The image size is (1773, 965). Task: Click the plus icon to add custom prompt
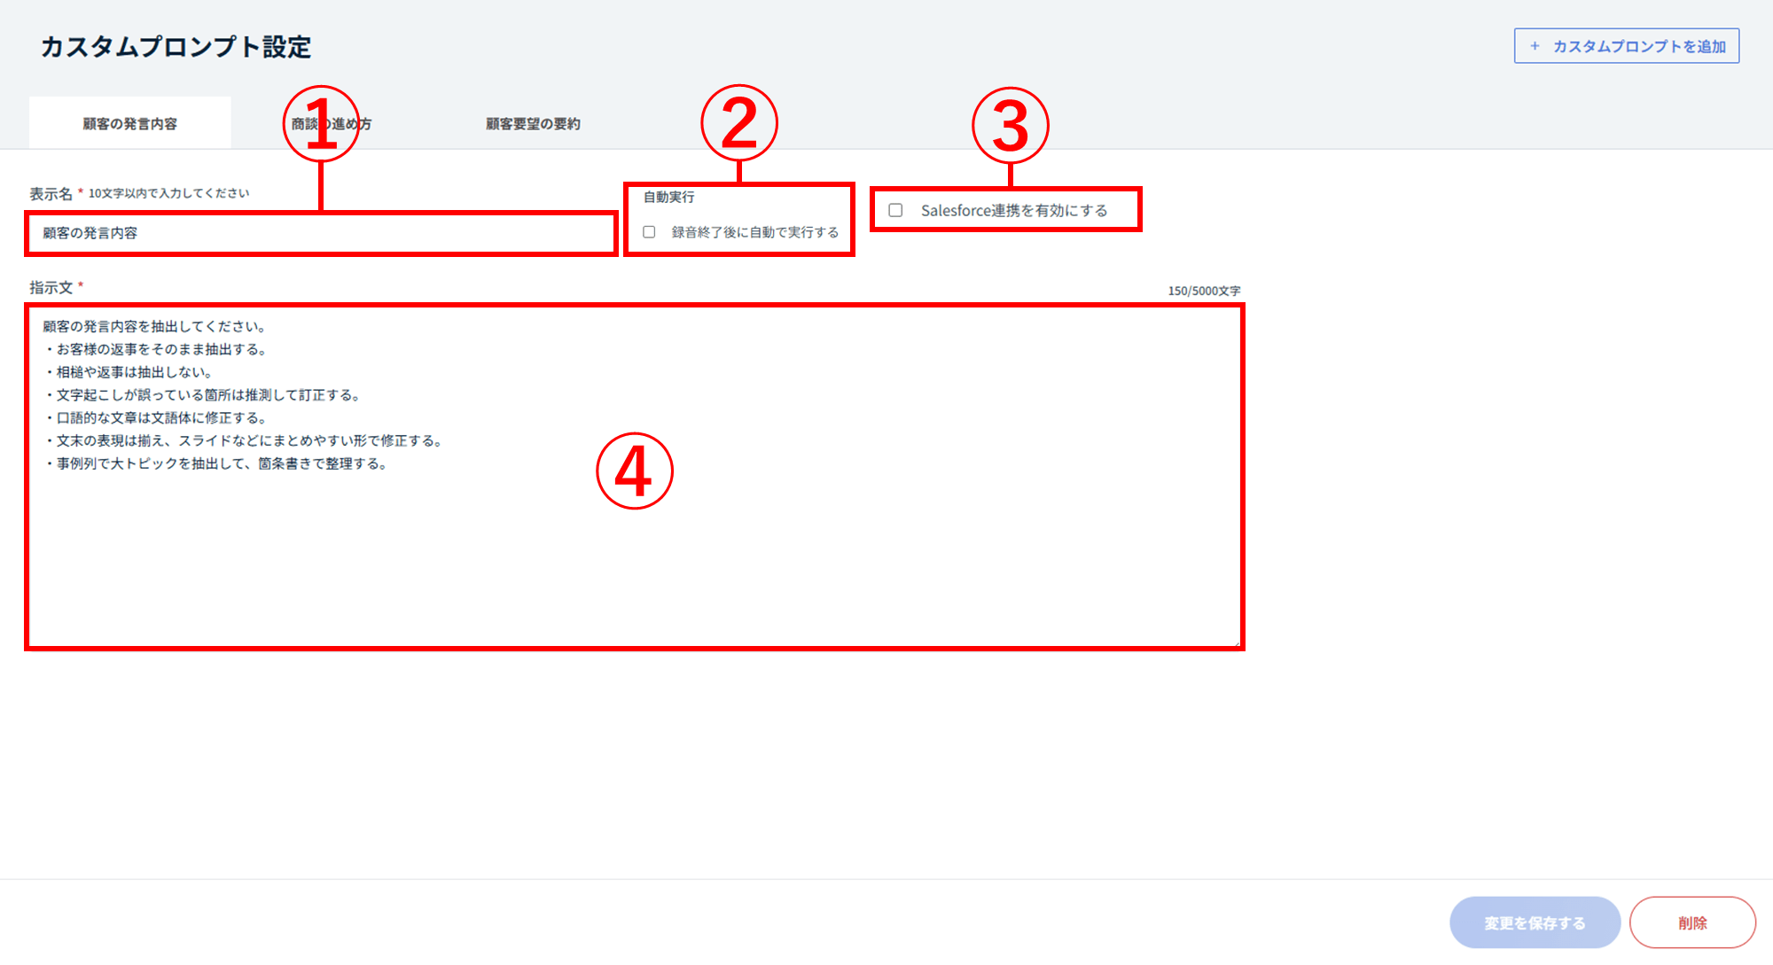pyautogui.click(x=1535, y=46)
